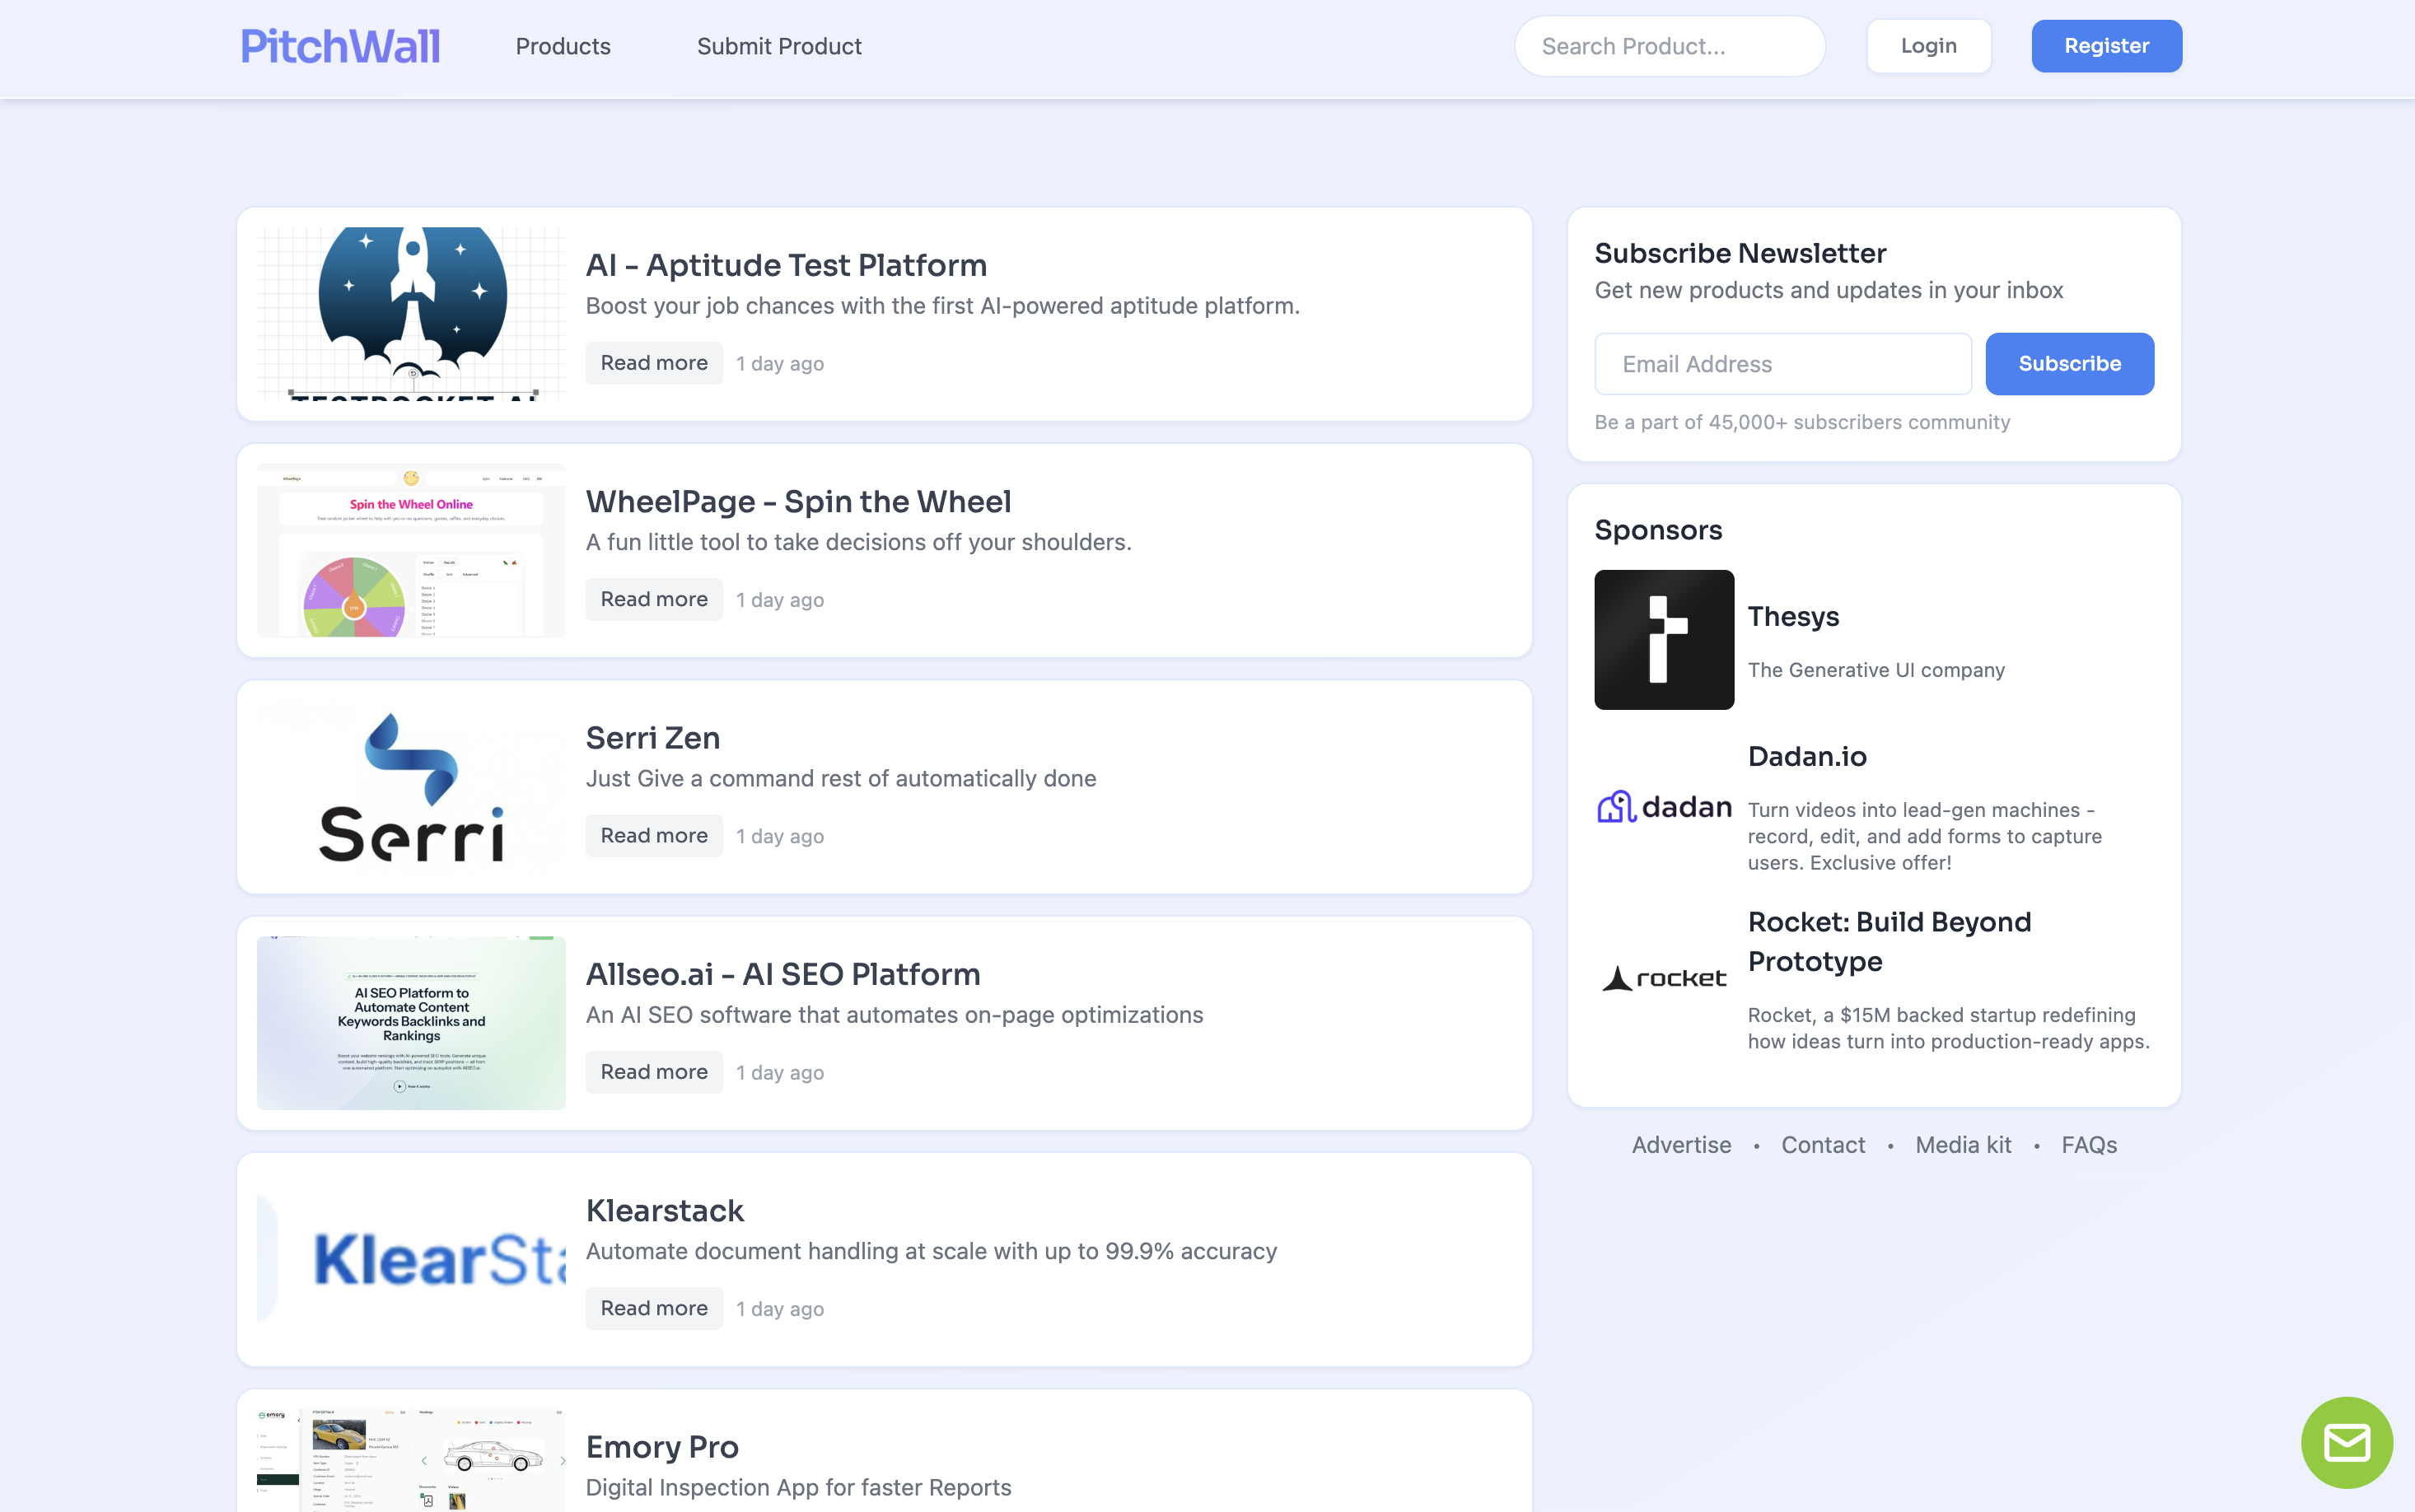2415x1512 pixels.
Task: Go to Submit Product page
Action: [x=779, y=46]
